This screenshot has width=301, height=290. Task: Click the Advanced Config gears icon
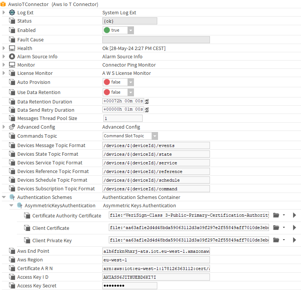pyautogui.click(x=12, y=127)
